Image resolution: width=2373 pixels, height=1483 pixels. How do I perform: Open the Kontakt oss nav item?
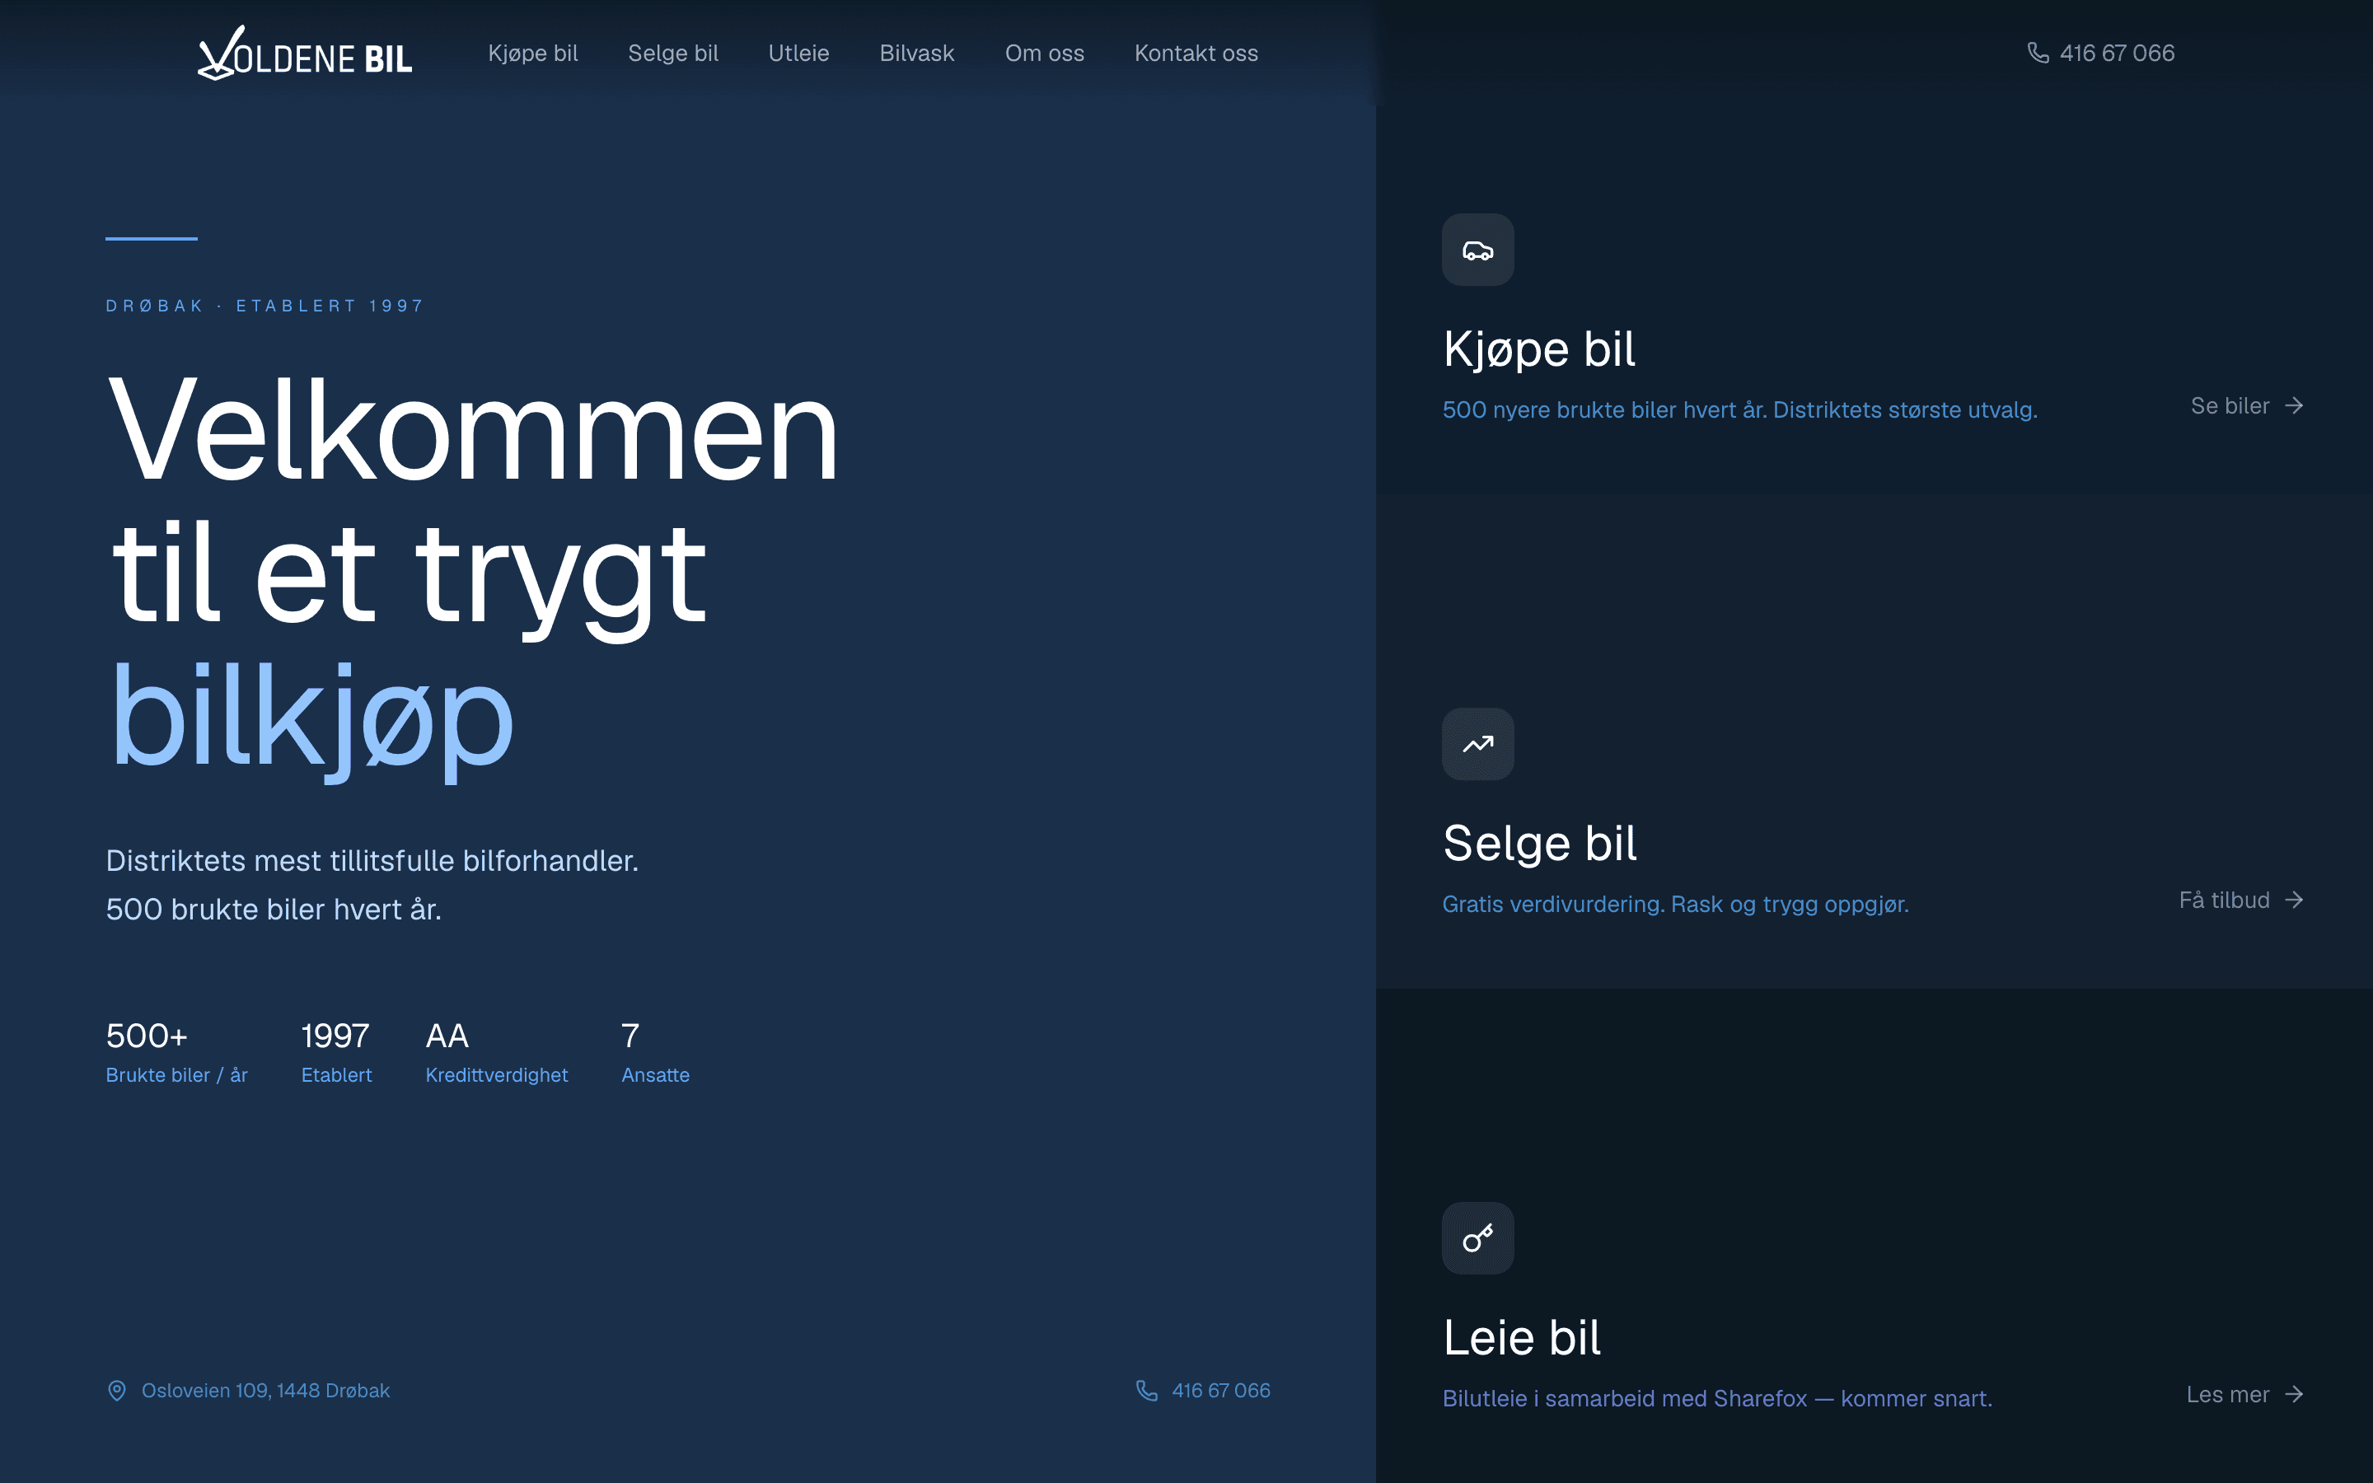coord(1196,53)
